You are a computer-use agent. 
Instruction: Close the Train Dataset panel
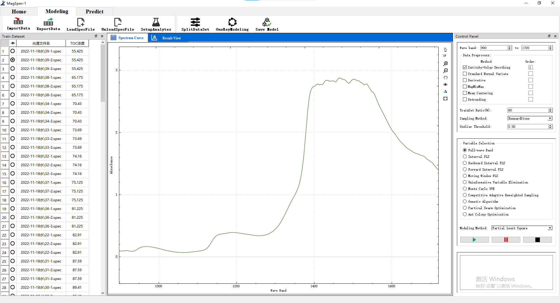pos(102,36)
